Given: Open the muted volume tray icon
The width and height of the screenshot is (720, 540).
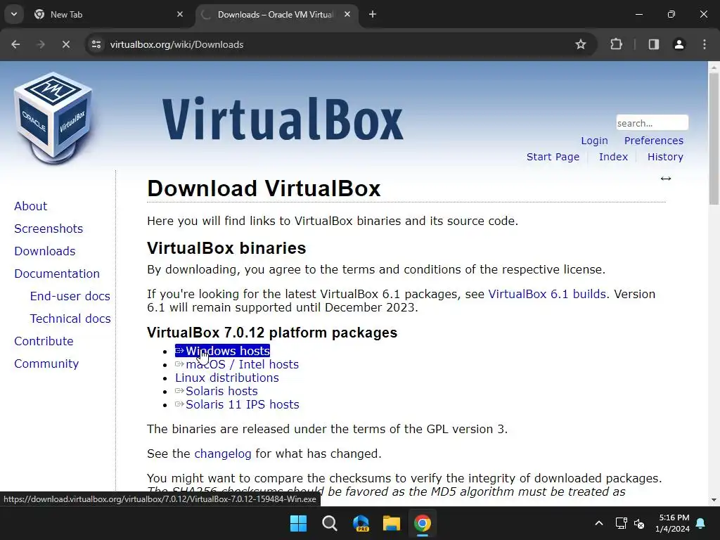Looking at the screenshot, I should pyautogui.click(x=638, y=523).
